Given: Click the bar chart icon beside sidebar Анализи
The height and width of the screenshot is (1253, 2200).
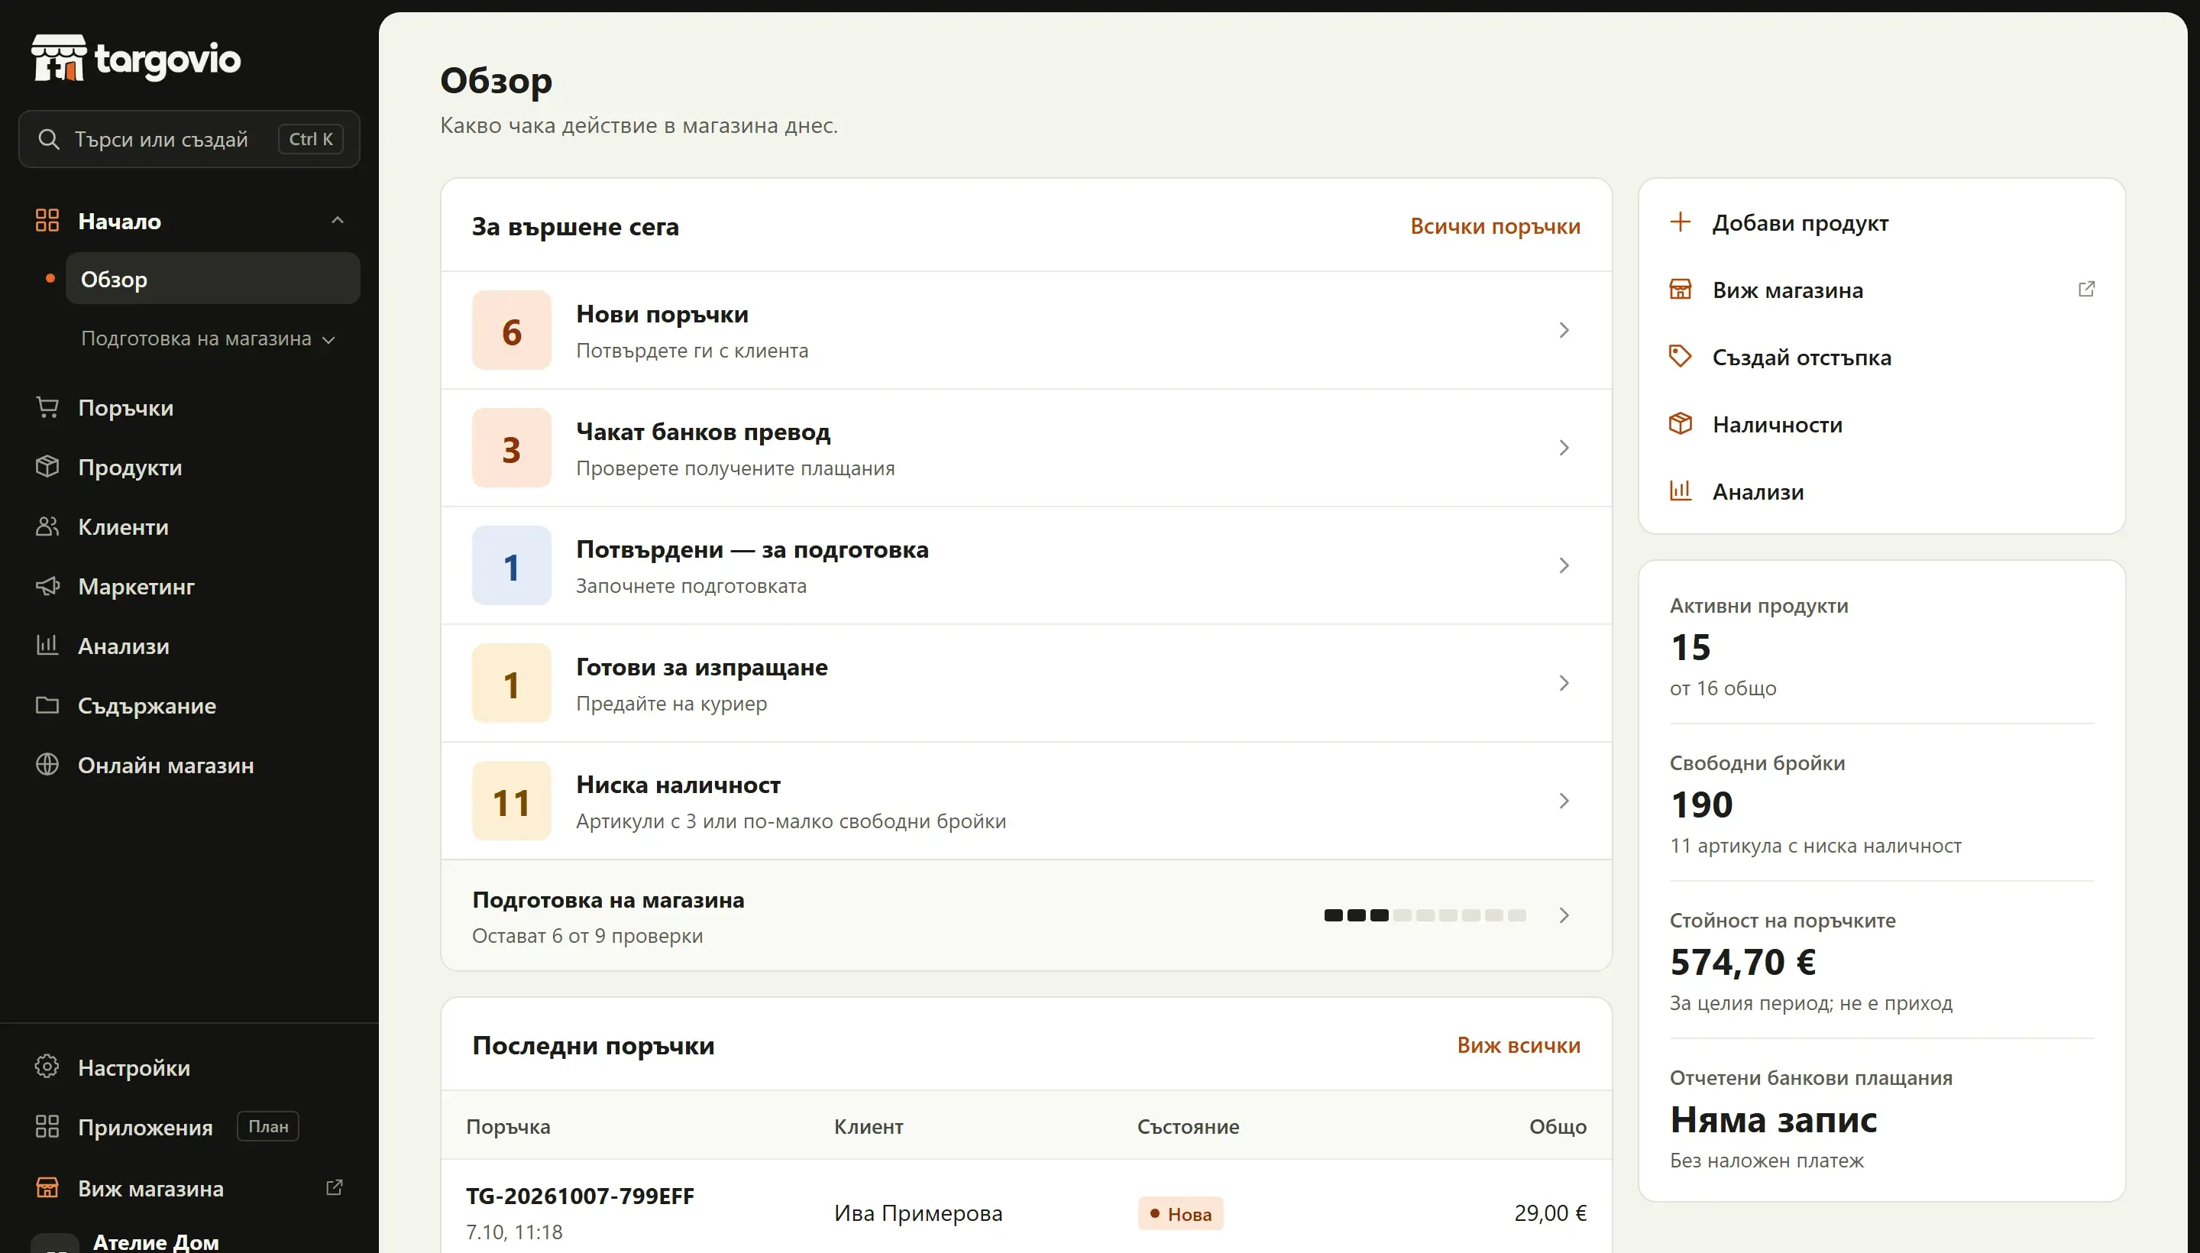Looking at the screenshot, I should click(47, 646).
